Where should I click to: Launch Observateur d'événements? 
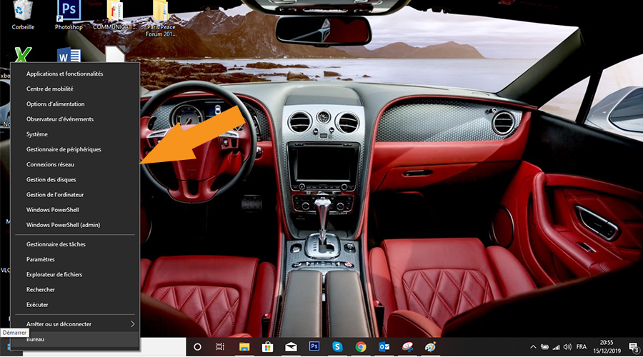(75, 119)
